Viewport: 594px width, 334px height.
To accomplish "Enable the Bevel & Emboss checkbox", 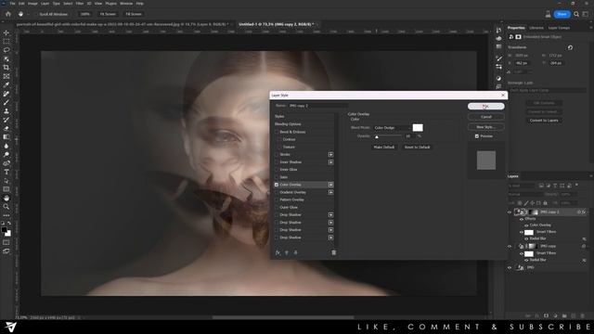I will 277,132.
